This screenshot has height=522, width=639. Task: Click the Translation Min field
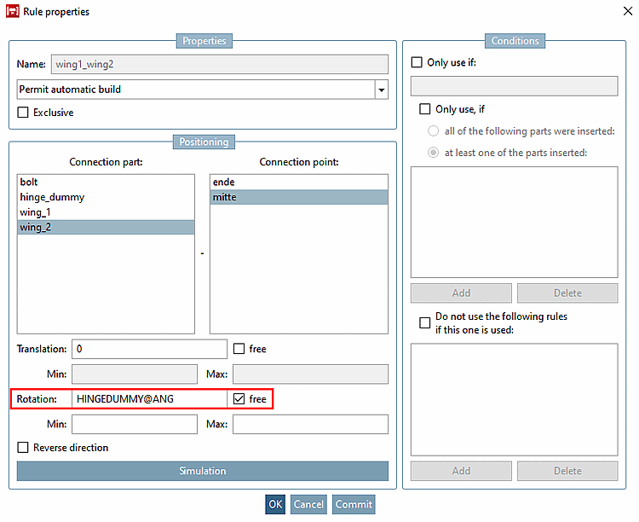[135, 374]
